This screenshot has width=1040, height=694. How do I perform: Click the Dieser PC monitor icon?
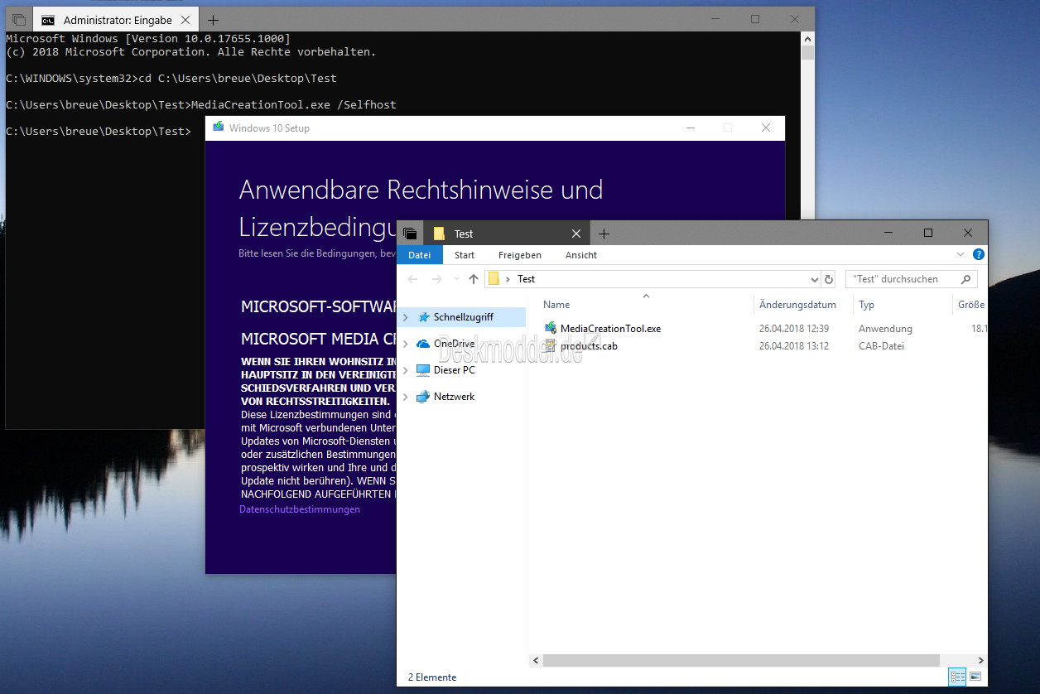(x=423, y=370)
